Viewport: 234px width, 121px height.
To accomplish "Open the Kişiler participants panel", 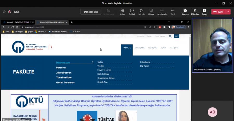I will [122, 12].
